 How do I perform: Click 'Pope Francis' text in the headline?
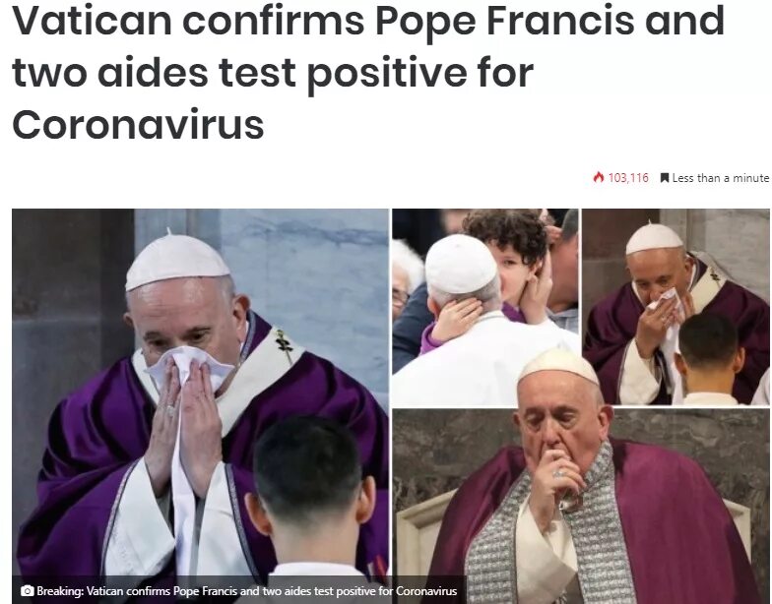coord(505,22)
